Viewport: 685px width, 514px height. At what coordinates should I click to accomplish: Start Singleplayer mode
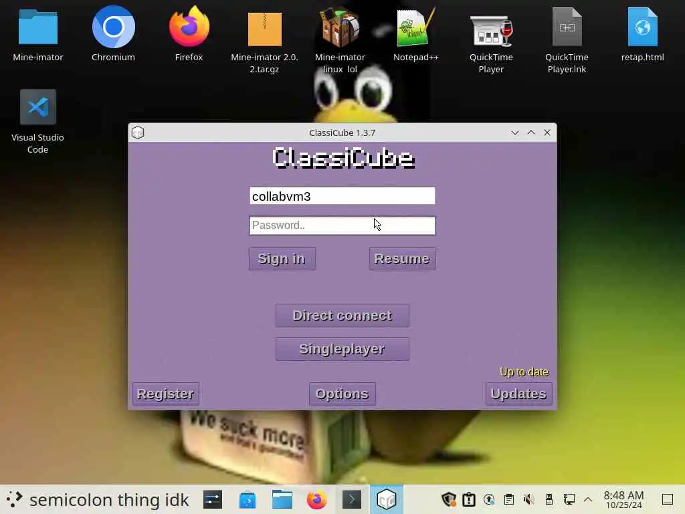coord(342,349)
